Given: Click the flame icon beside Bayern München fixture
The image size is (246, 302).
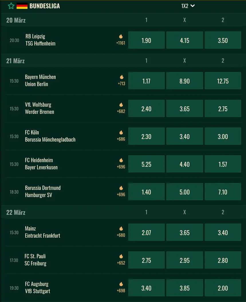Looking at the screenshot, I should (122, 77).
